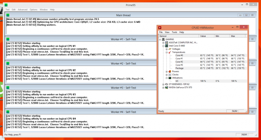Click NUM indicator in Prime95 status bar
Viewport: 261px width, 140px height.
click(x=244, y=135)
